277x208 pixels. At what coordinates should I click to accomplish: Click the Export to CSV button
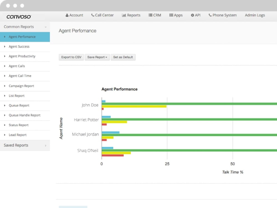click(x=71, y=57)
